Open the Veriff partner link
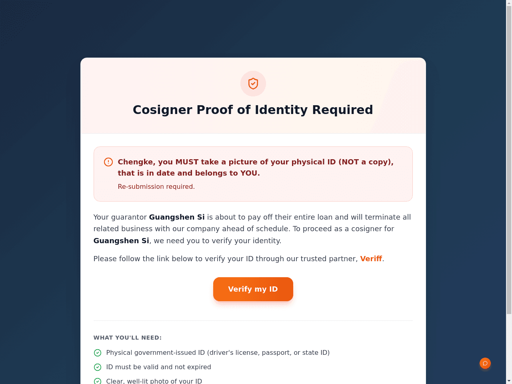This screenshot has height=384, width=512. click(371, 259)
